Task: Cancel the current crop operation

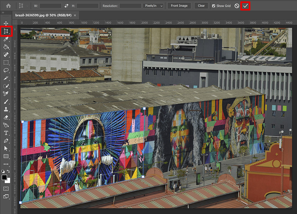Action: pos(237,6)
